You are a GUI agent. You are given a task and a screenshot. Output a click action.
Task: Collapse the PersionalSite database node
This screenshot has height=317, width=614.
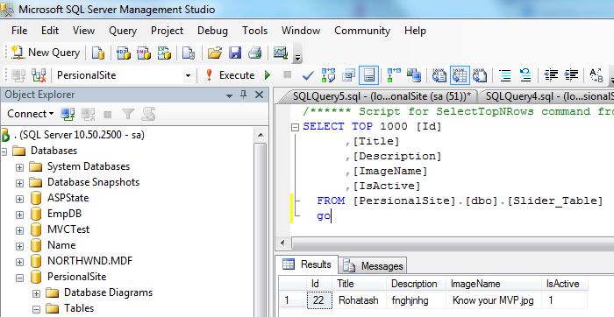pos(19,278)
